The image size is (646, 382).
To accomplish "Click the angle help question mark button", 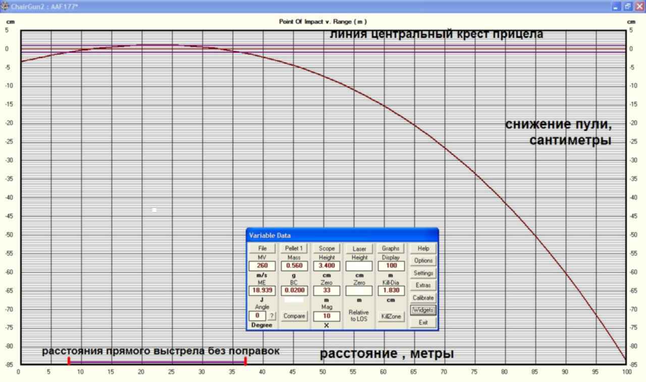I will coord(272,316).
